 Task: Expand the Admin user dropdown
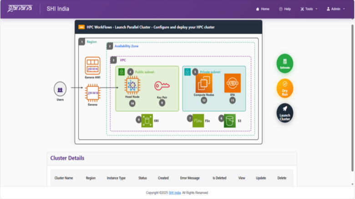(335, 9)
